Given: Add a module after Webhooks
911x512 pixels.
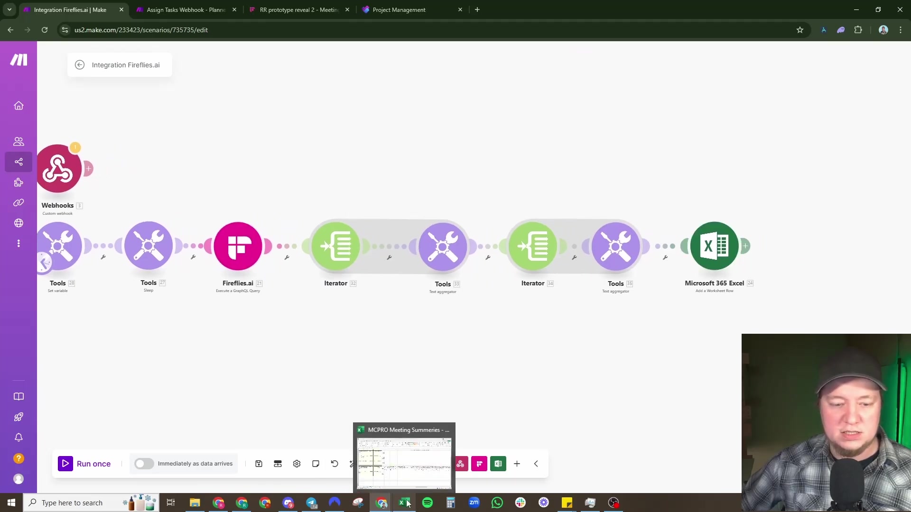Looking at the screenshot, I should pyautogui.click(x=88, y=168).
